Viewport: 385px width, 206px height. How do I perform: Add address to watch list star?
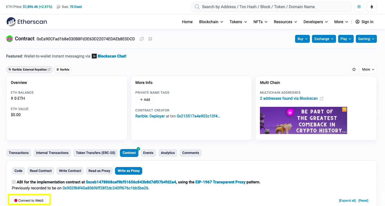(x=354, y=69)
